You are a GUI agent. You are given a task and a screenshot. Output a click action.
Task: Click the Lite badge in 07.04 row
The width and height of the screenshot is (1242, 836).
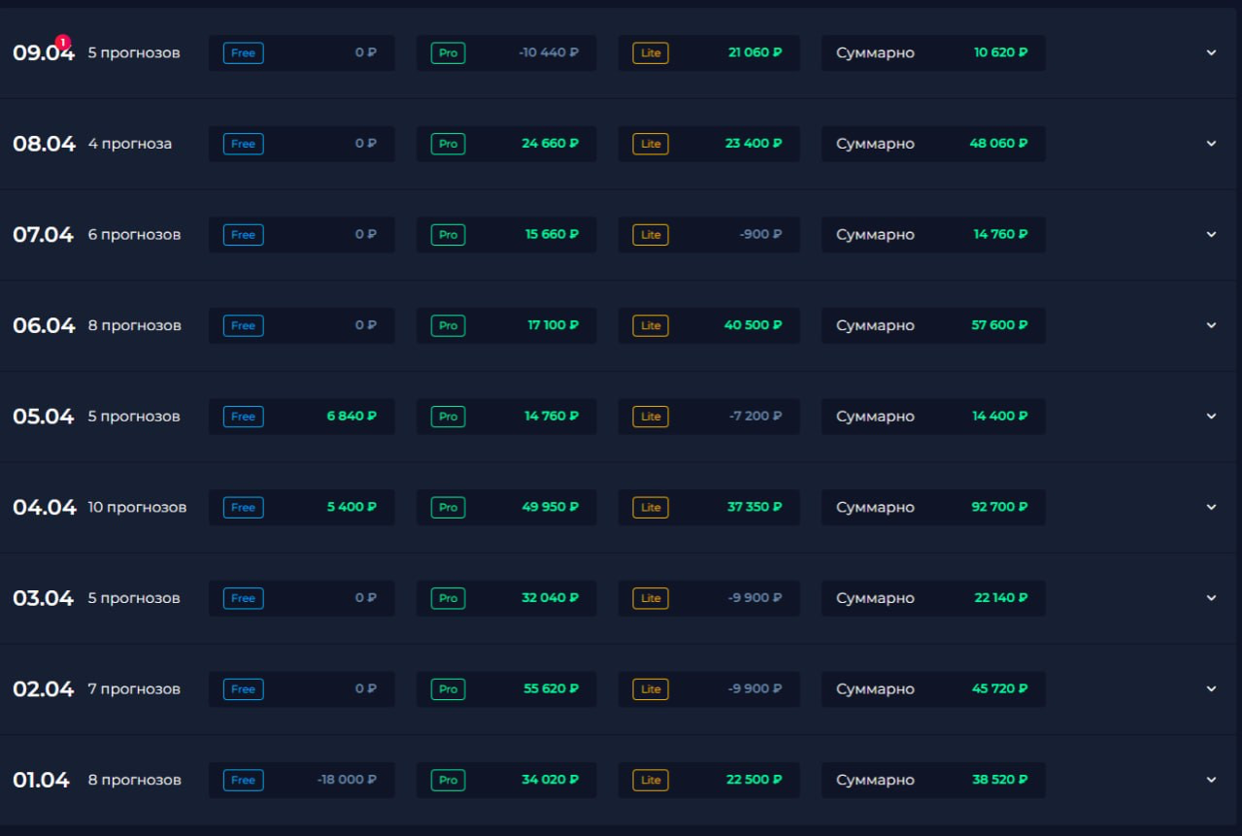[x=651, y=235]
